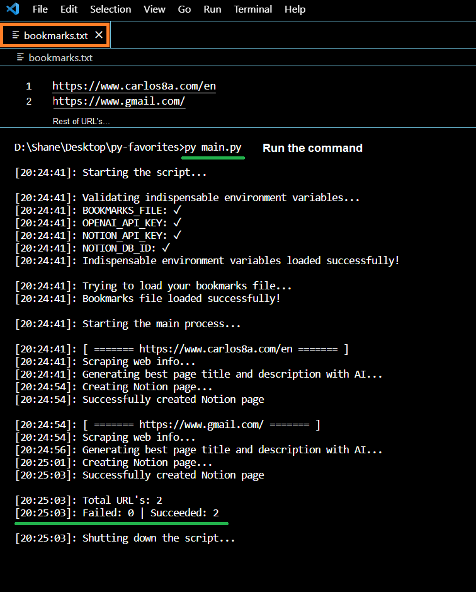Click the OPENAI_API_KEY check line
Viewport: 476px width, 592px height.
[x=98, y=223]
